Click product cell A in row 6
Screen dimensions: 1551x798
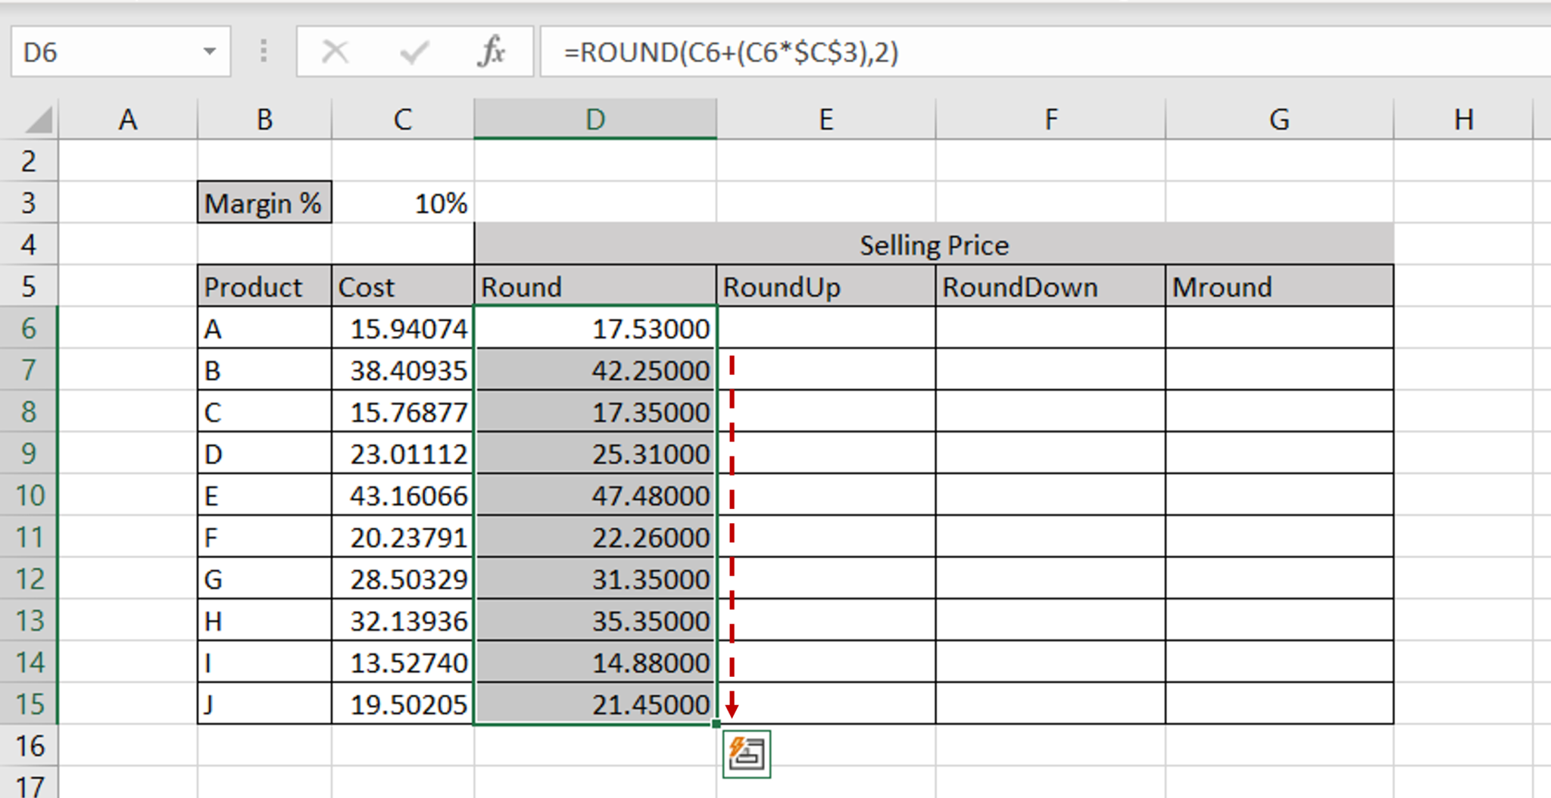click(264, 328)
